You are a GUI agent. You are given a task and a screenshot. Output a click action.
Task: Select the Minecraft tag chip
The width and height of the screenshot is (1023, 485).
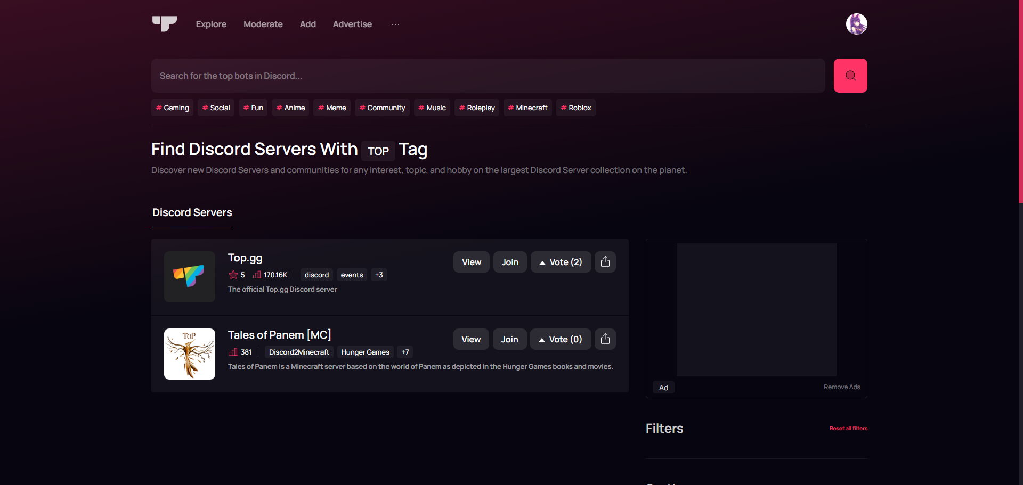527,108
